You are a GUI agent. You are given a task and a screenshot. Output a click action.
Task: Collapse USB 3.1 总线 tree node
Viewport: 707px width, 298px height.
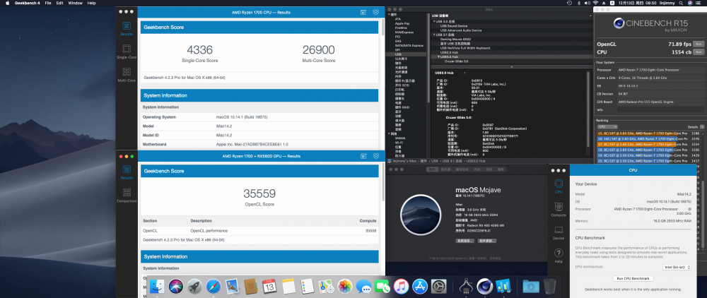pyautogui.click(x=433, y=35)
